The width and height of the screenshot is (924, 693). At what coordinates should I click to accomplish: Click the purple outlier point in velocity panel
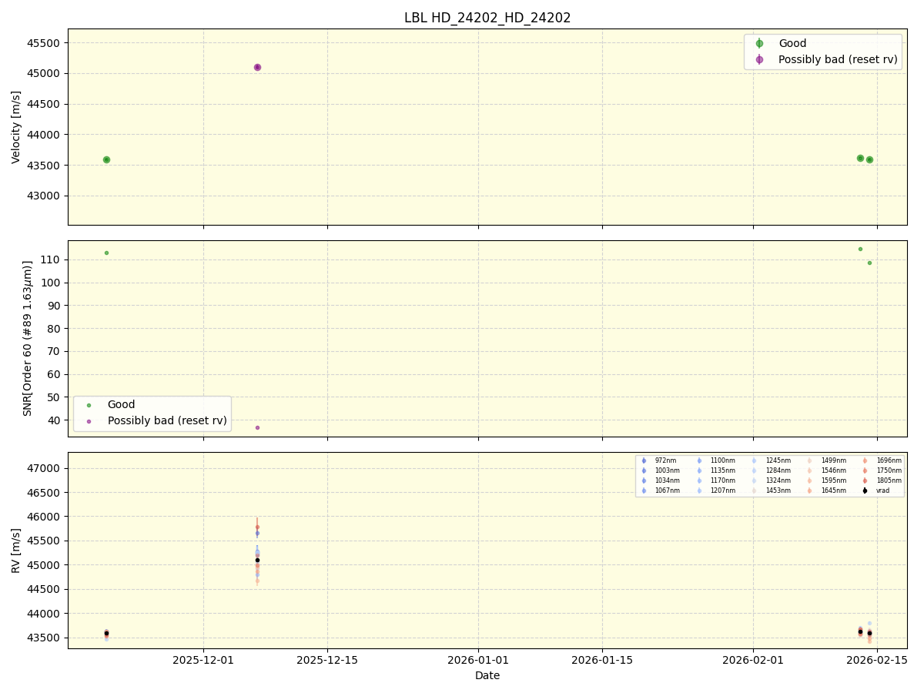pos(257,67)
